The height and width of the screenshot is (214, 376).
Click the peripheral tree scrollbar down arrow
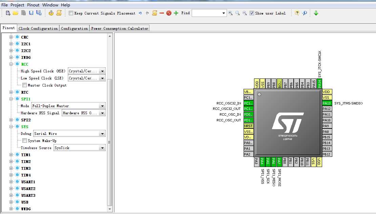click(x=110, y=209)
